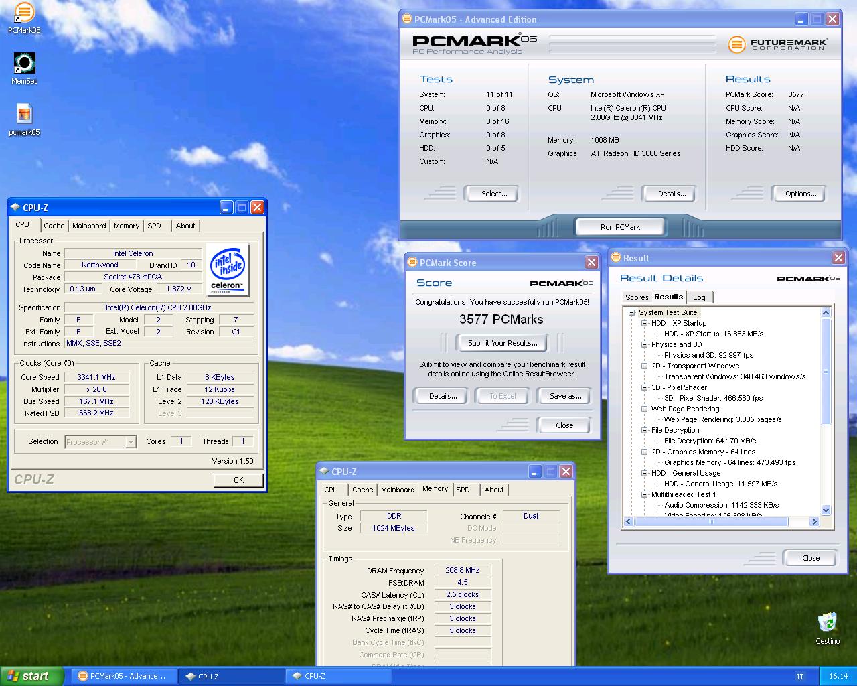Screen dimensions: 857x686
Task: Click the Futuremark Corporation logo
Action: [778, 44]
